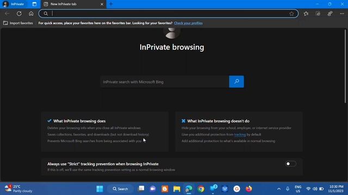Viewport: 348px width, 195px height.
Task: Click the blue search button
Action: coord(237,82)
